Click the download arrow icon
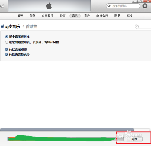Image resolution: width=151 pixels, height=146 pixels. click(x=145, y=6)
